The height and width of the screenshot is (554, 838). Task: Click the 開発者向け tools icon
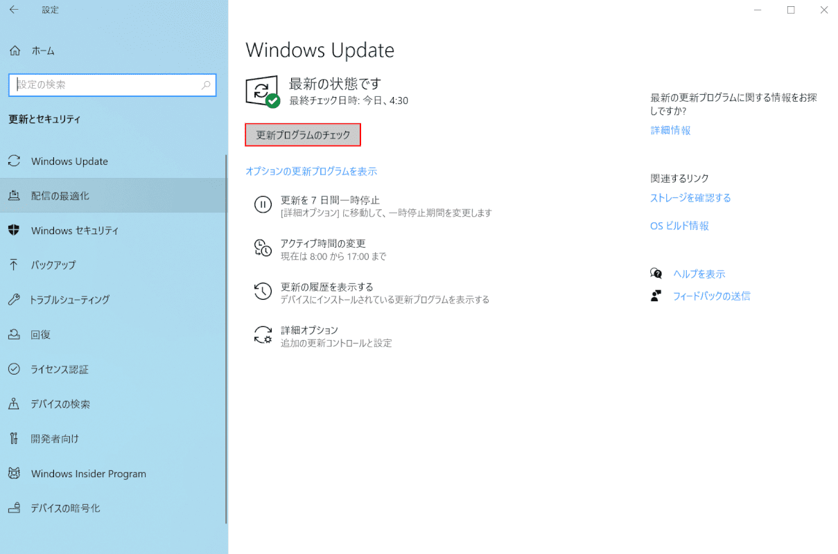click(x=14, y=438)
